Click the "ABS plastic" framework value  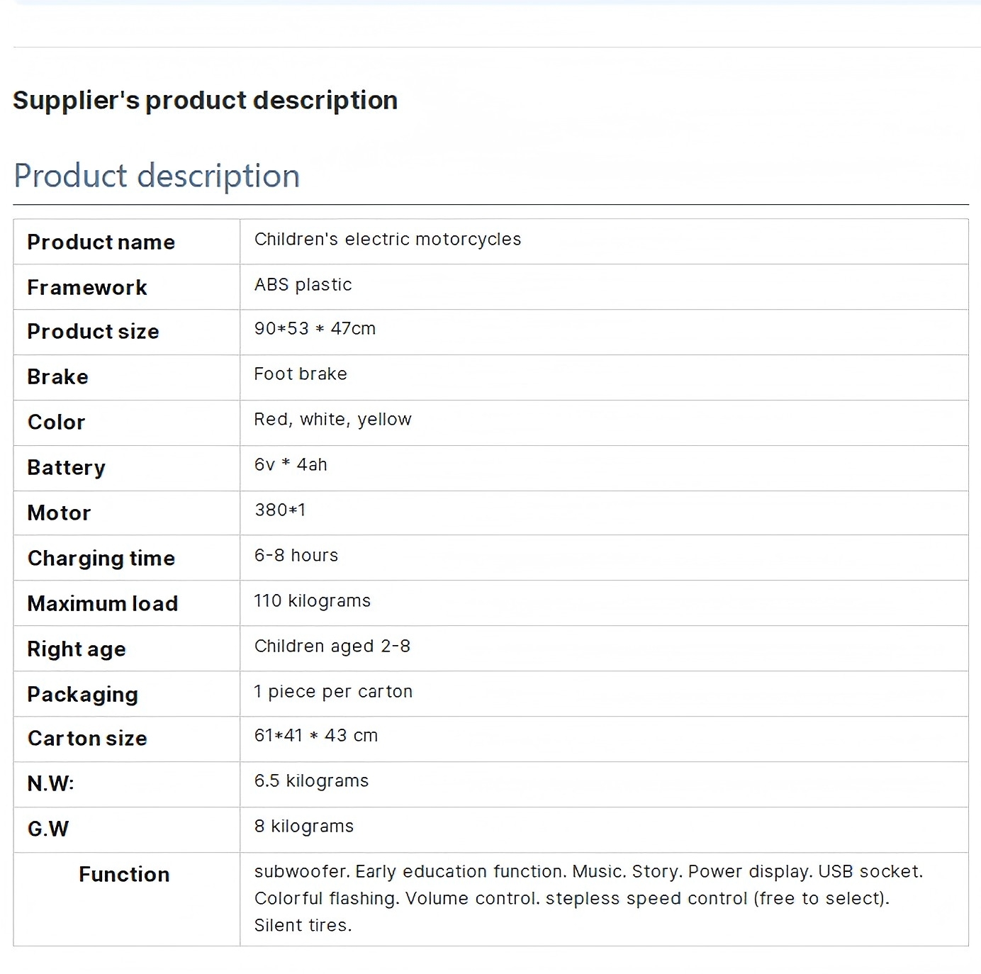pyautogui.click(x=303, y=285)
